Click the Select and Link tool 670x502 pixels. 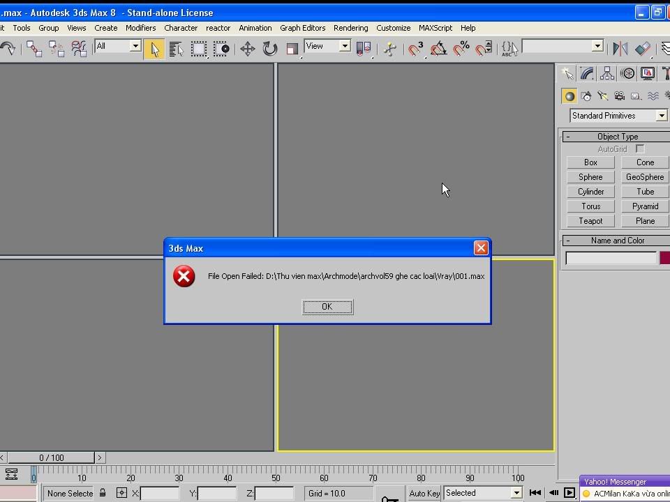tap(33, 49)
